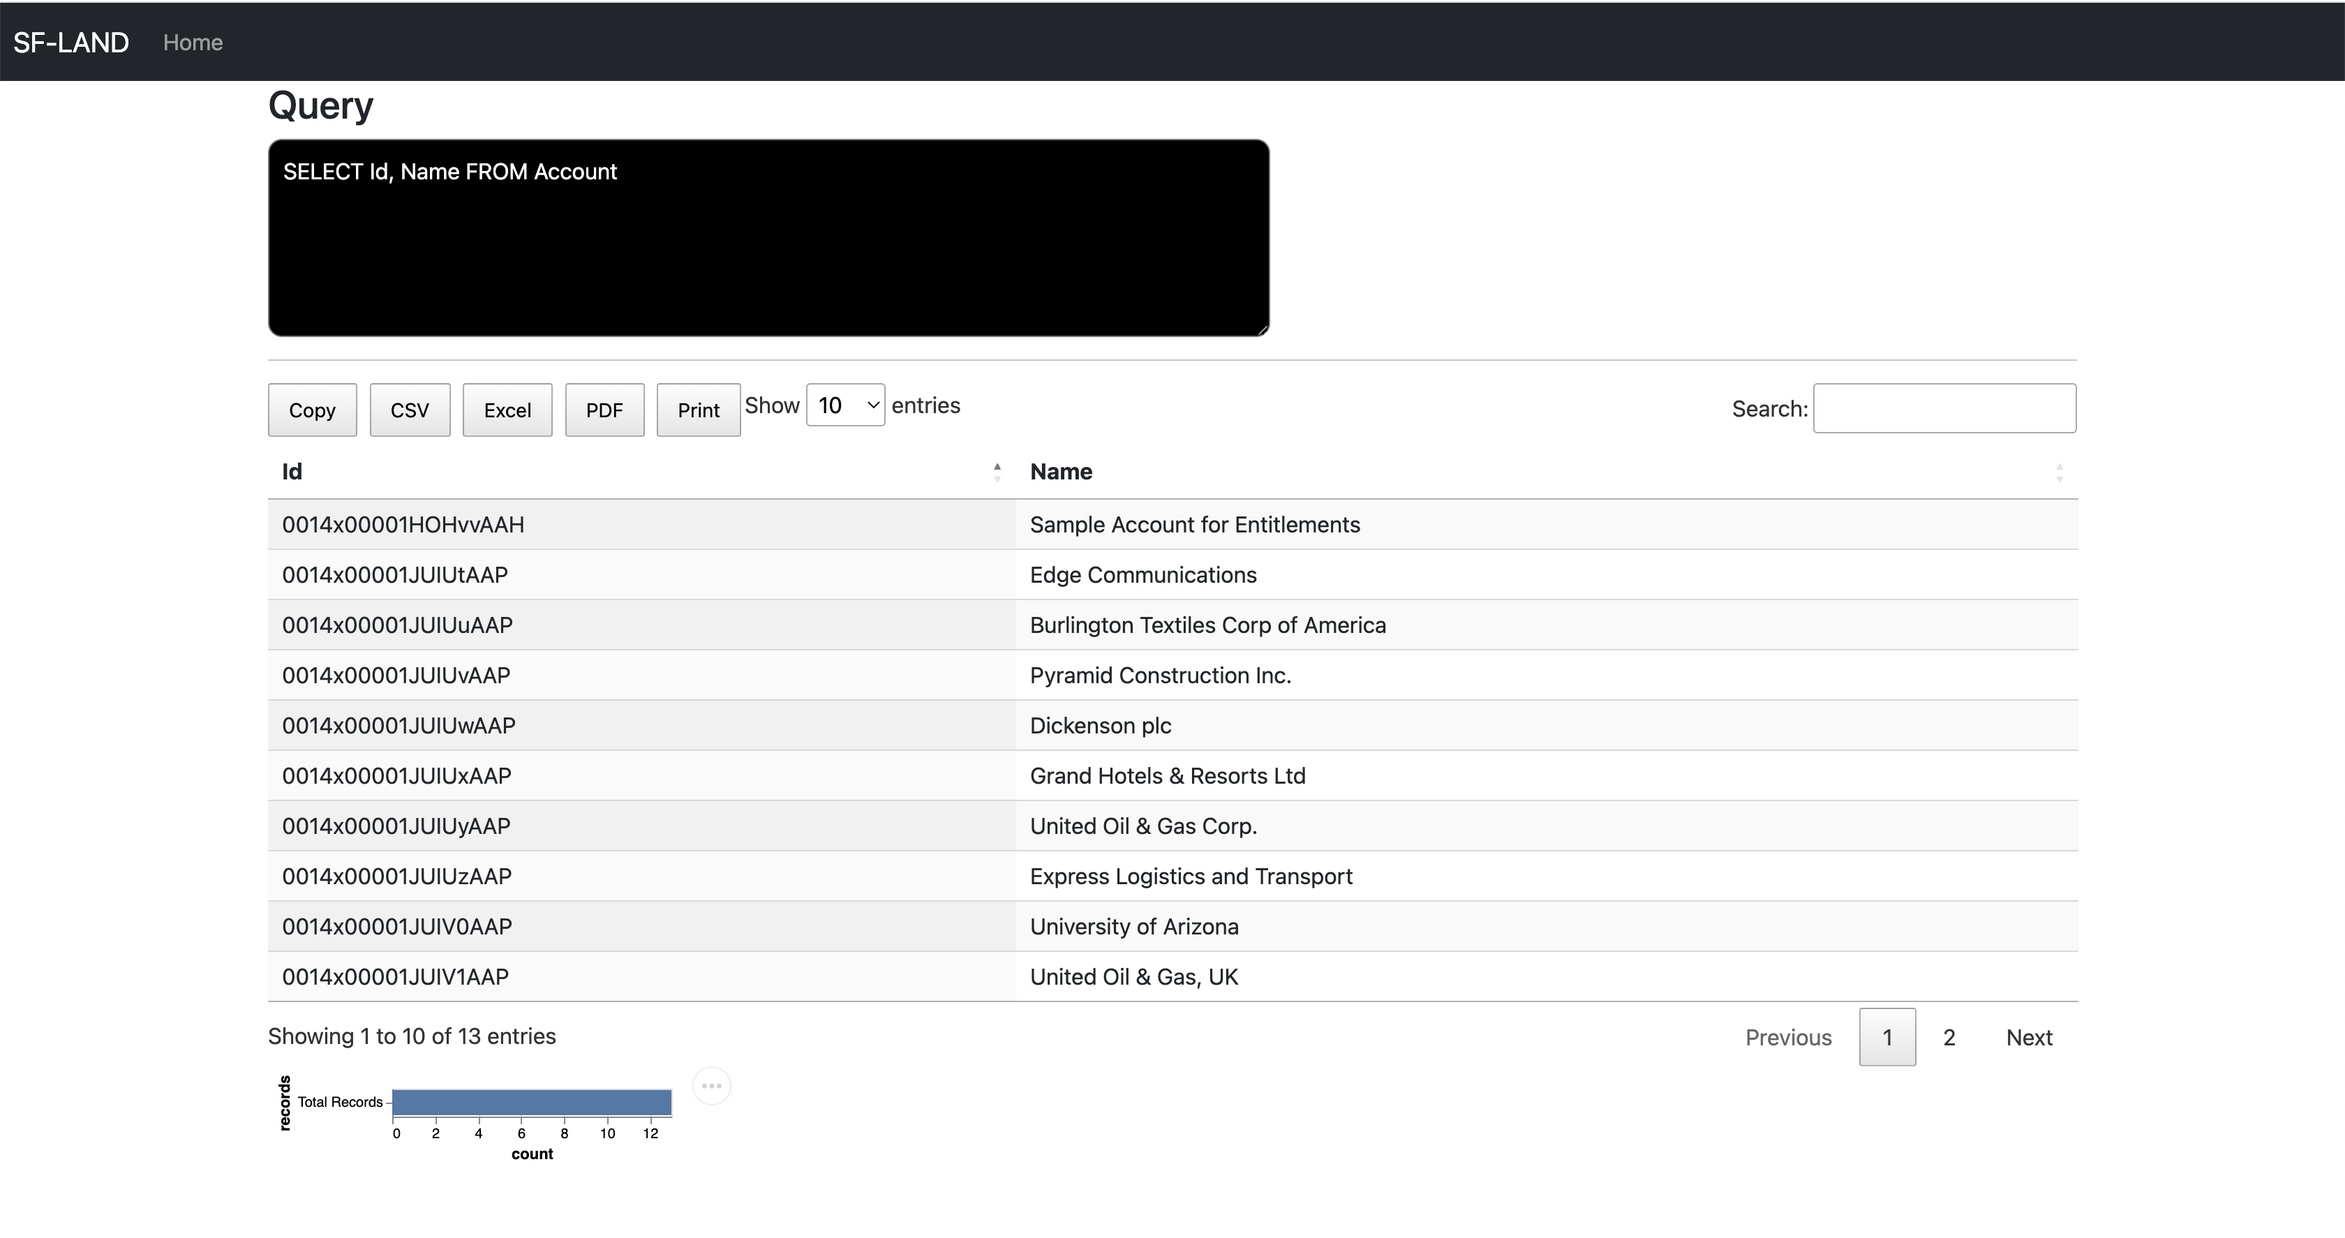Screen dimensions: 2345x1238
Task: Click Previous pagination link
Action: tap(1788, 1037)
